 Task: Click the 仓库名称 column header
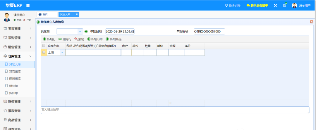56,46
